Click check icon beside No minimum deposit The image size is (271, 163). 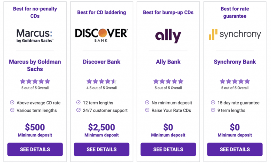147,102
